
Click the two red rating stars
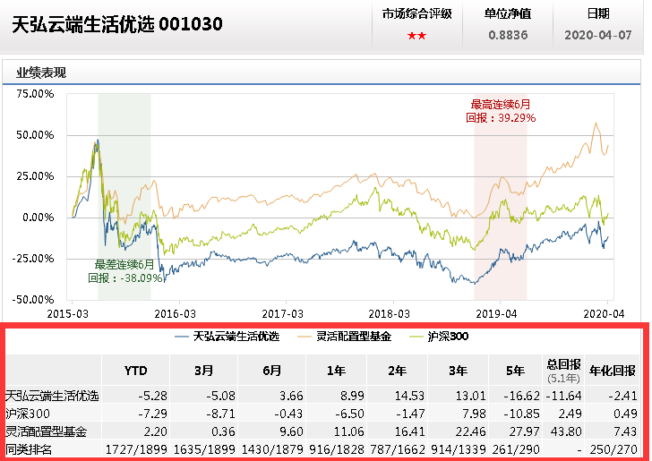(x=416, y=36)
